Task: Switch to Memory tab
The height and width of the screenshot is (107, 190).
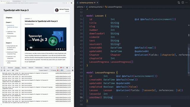Action: point(47,68)
